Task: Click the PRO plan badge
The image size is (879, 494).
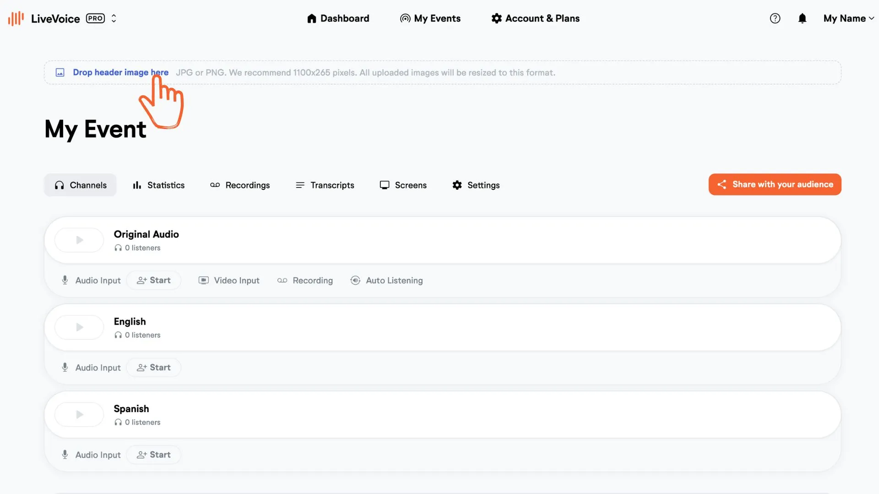Action: 95,18
